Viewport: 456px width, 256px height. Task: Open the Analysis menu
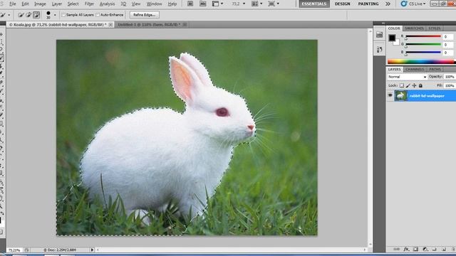pos(107,4)
